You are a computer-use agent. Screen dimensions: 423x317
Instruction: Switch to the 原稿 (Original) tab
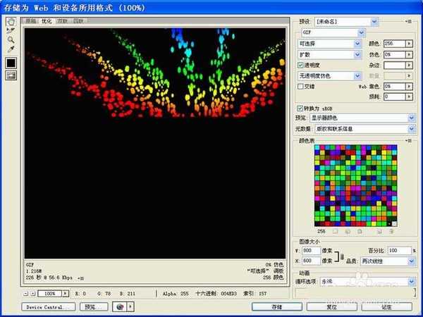coord(31,21)
